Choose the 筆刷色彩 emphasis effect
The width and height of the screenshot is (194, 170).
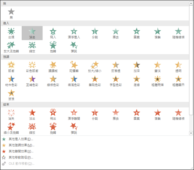95,81
